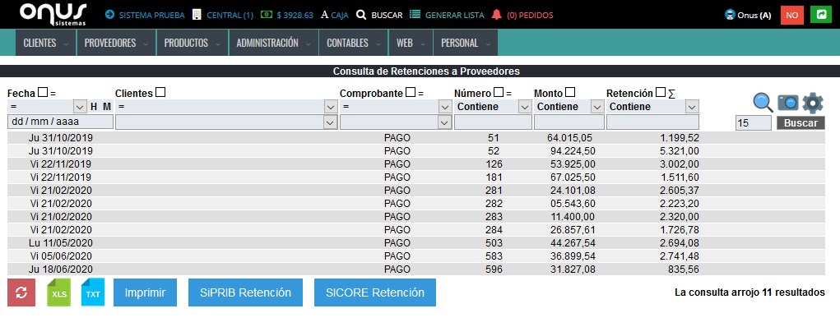Tick the Fecha checkbox

coord(43,93)
